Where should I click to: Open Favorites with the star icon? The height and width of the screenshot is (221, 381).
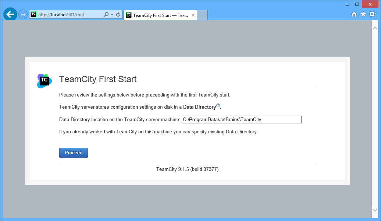coord(363,14)
